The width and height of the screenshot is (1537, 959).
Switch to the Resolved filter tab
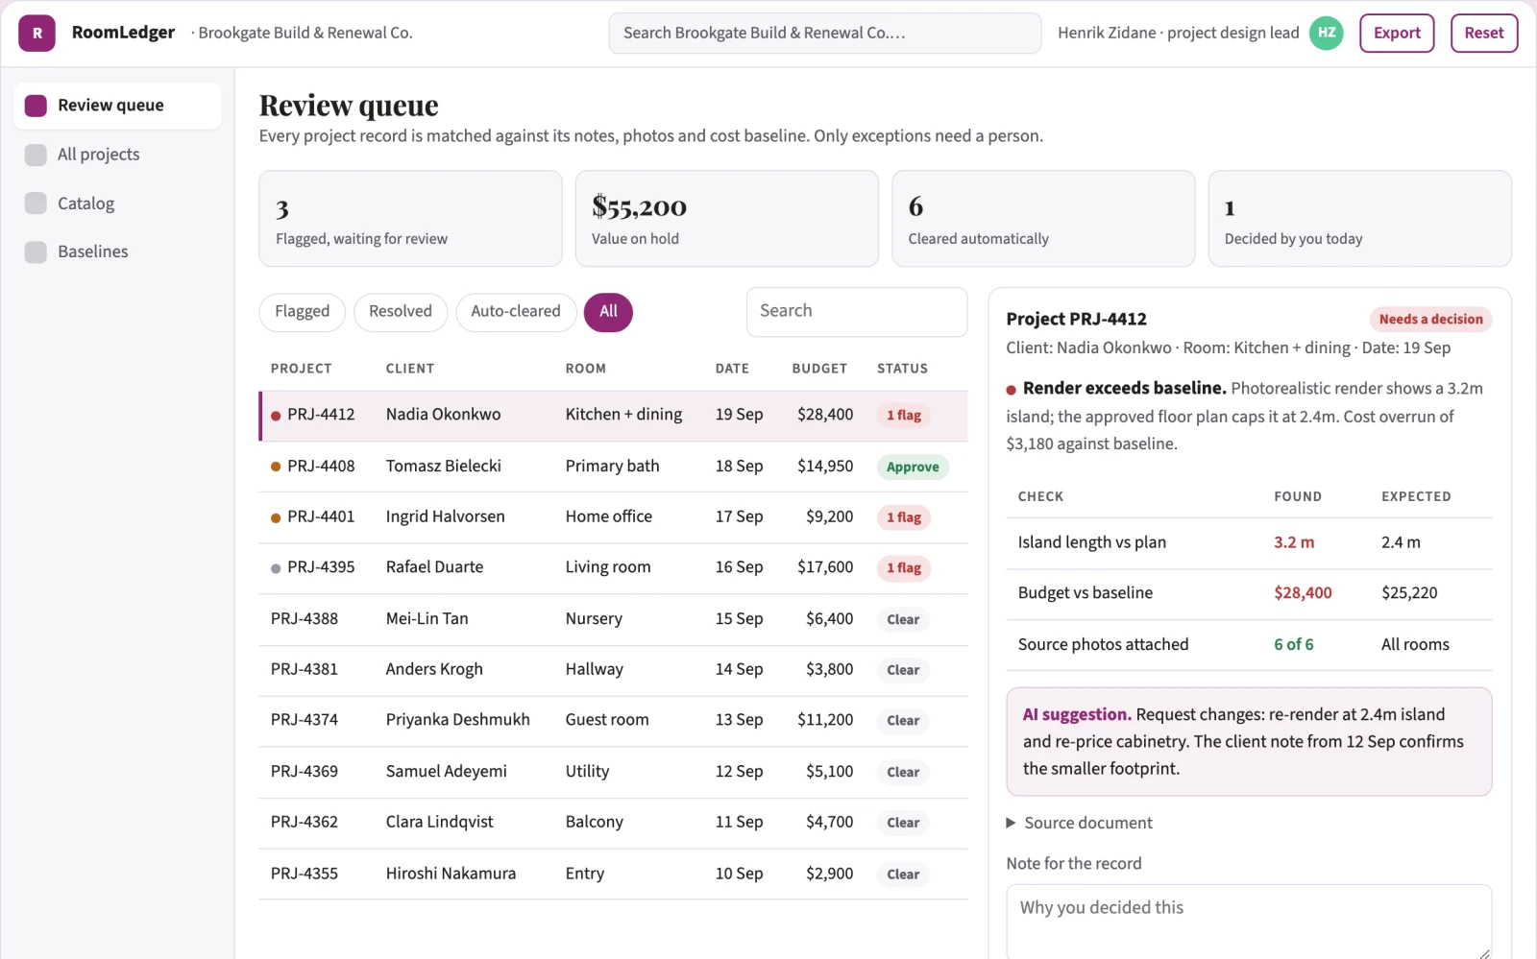click(x=401, y=312)
